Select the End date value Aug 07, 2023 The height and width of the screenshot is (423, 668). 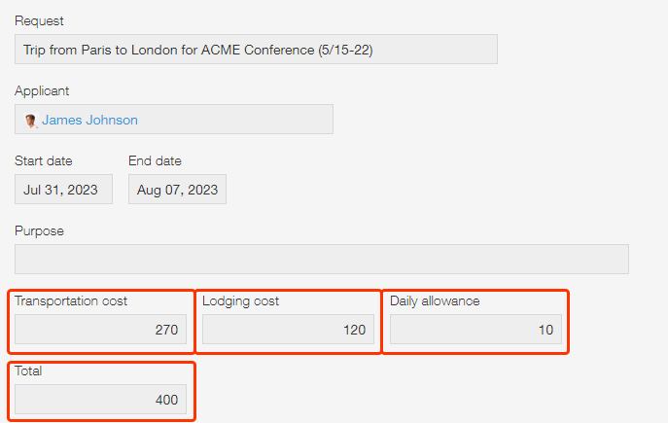click(177, 190)
